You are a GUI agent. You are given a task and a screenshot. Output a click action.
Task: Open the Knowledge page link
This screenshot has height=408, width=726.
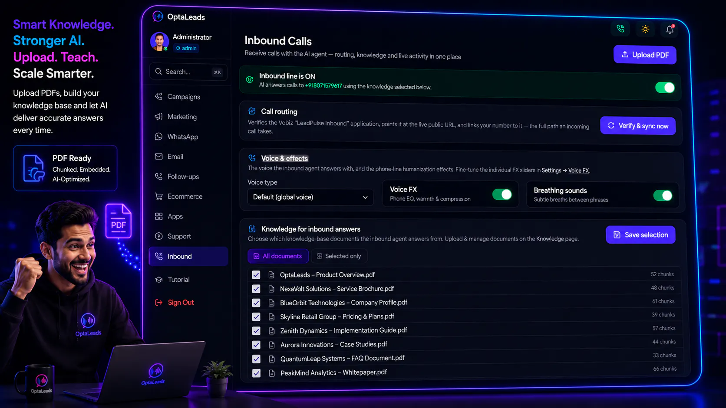pos(550,238)
